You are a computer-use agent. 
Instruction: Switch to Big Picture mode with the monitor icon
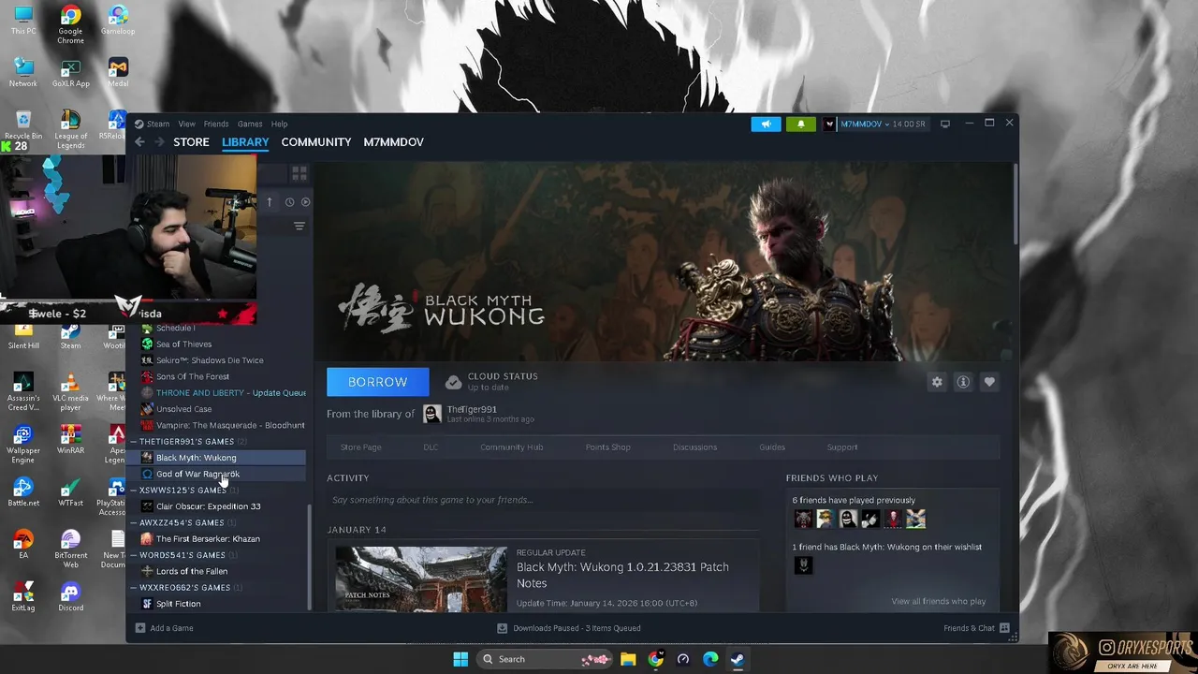[x=945, y=124]
